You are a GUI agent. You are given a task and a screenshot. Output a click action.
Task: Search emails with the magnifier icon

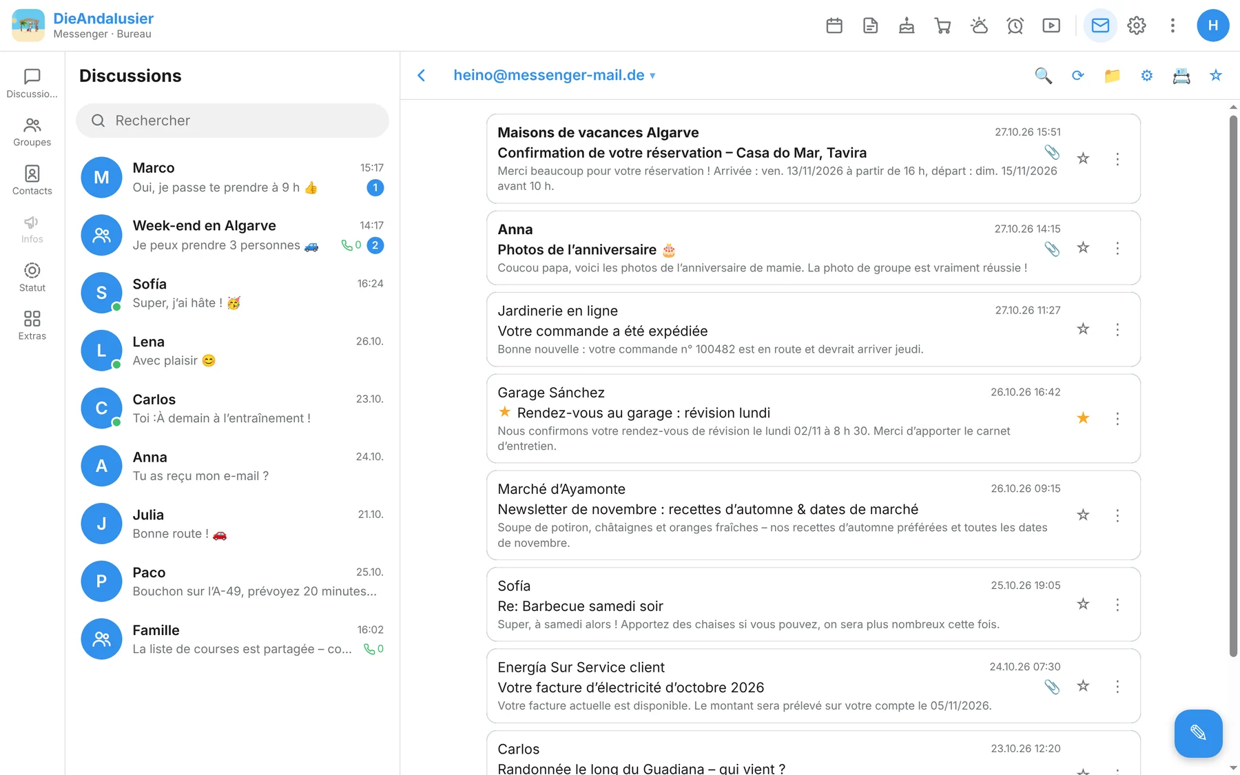[x=1044, y=76]
